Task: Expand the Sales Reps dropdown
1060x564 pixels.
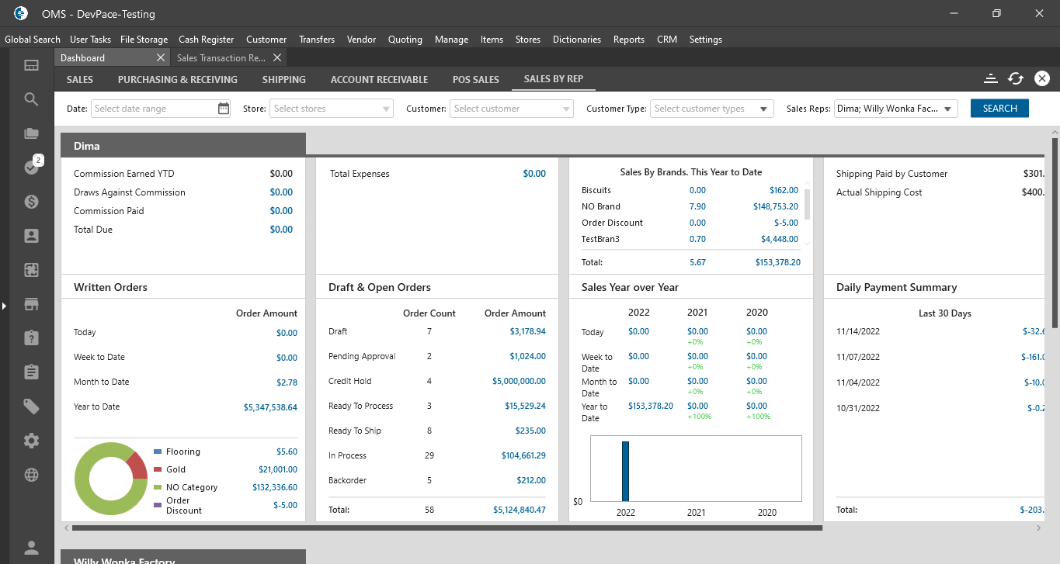Action: point(947,109)
